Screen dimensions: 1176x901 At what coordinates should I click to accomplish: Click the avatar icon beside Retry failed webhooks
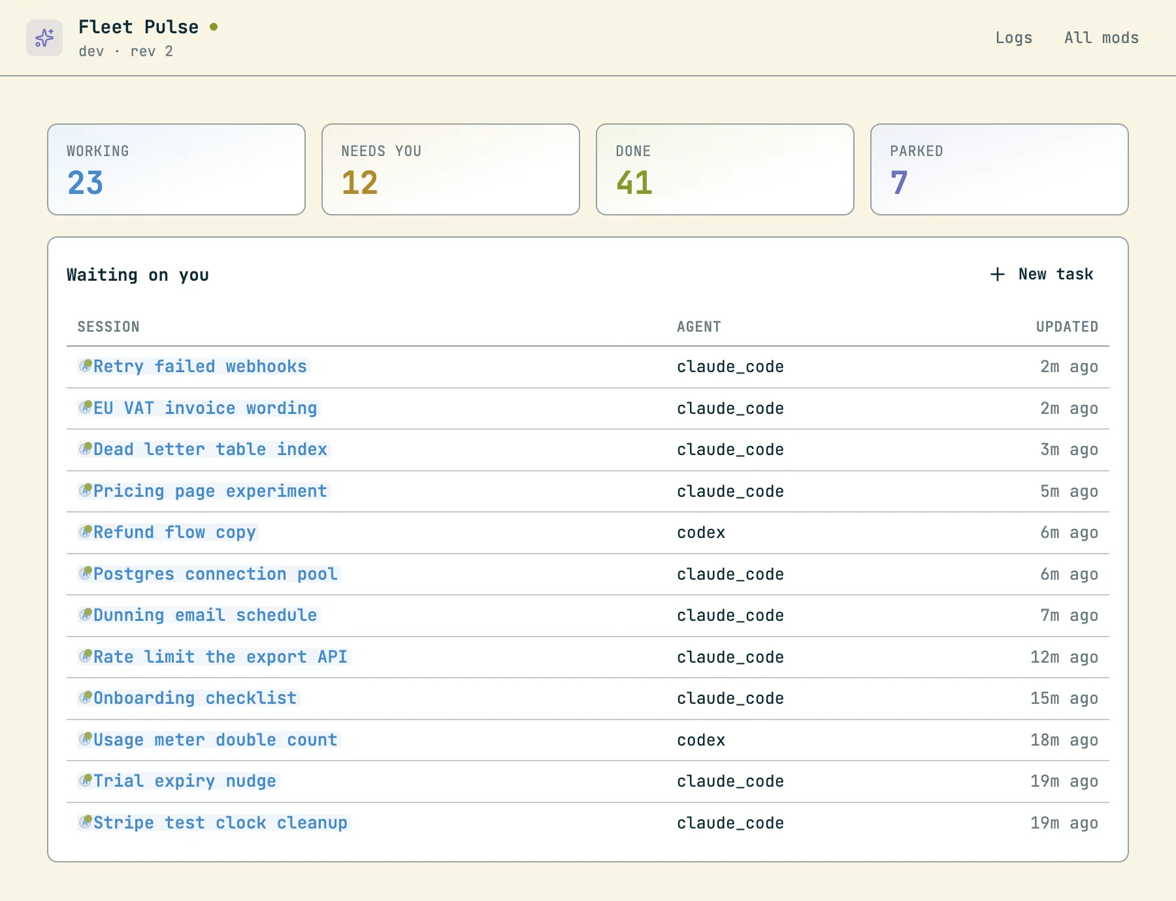[86, 366]
